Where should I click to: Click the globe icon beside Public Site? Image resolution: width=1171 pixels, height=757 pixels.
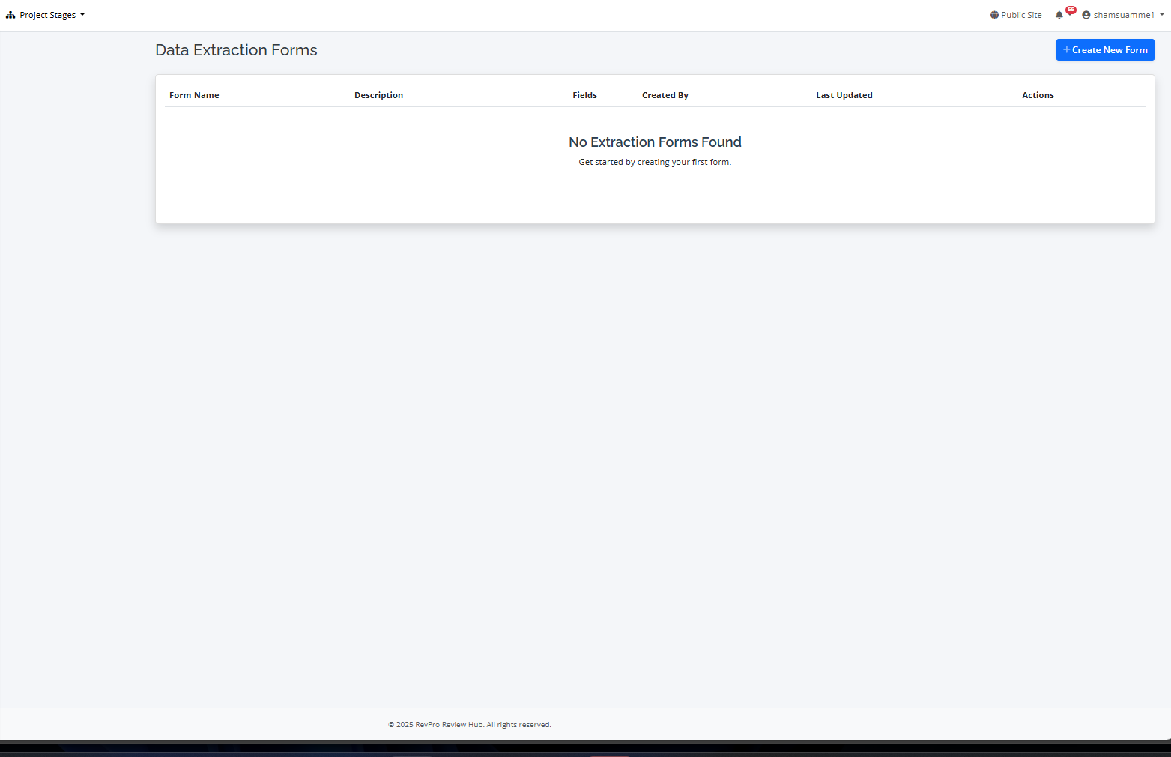tap(994, 15)
